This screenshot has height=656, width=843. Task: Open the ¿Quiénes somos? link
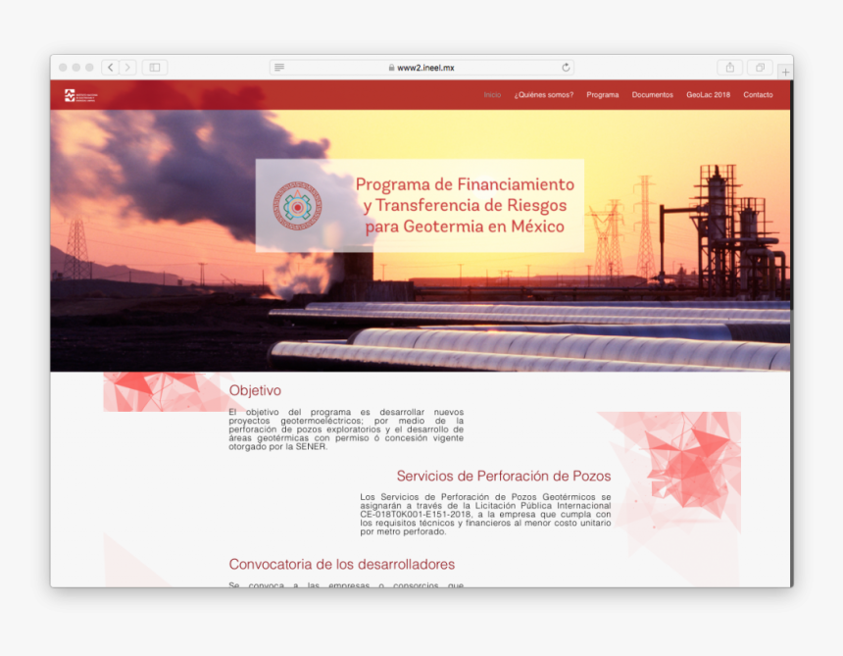click(543, 94)
